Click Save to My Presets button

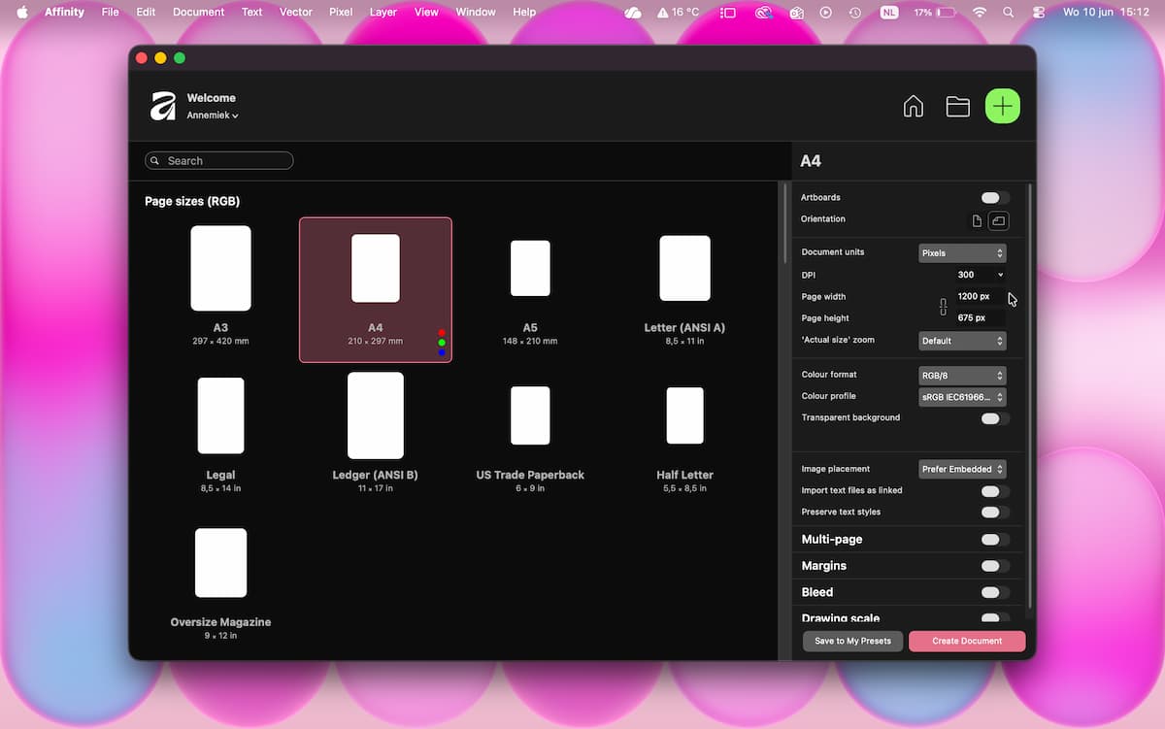click(852, 642)
